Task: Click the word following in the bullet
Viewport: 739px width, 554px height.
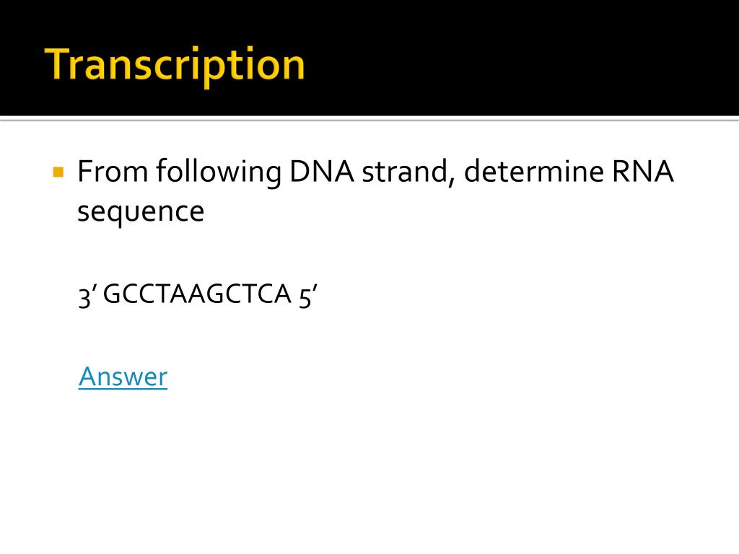Action: (x=219, y=172)
